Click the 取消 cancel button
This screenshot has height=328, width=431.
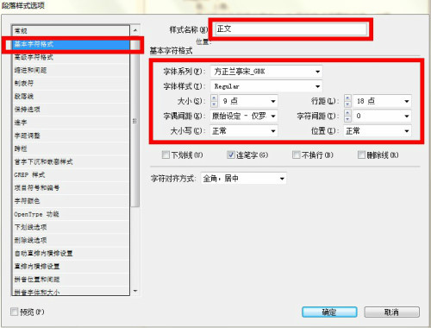[391, 312]
